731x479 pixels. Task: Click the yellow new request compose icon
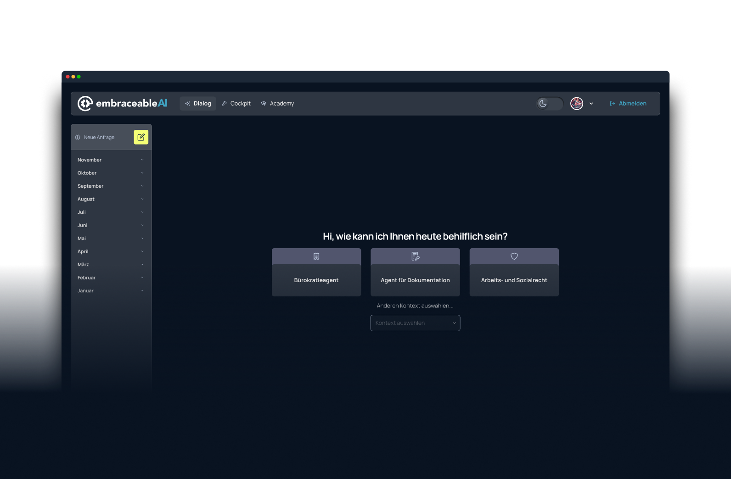click(x=141, y=137)
